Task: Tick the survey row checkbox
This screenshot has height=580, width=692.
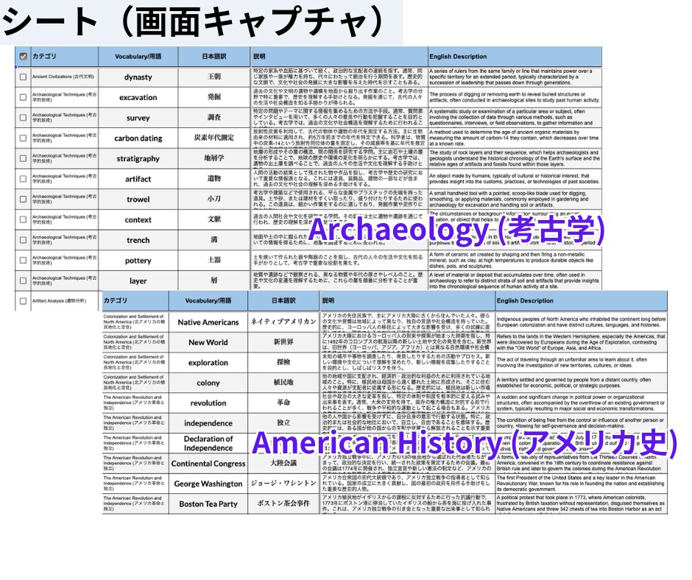Action: pos(23,118)
